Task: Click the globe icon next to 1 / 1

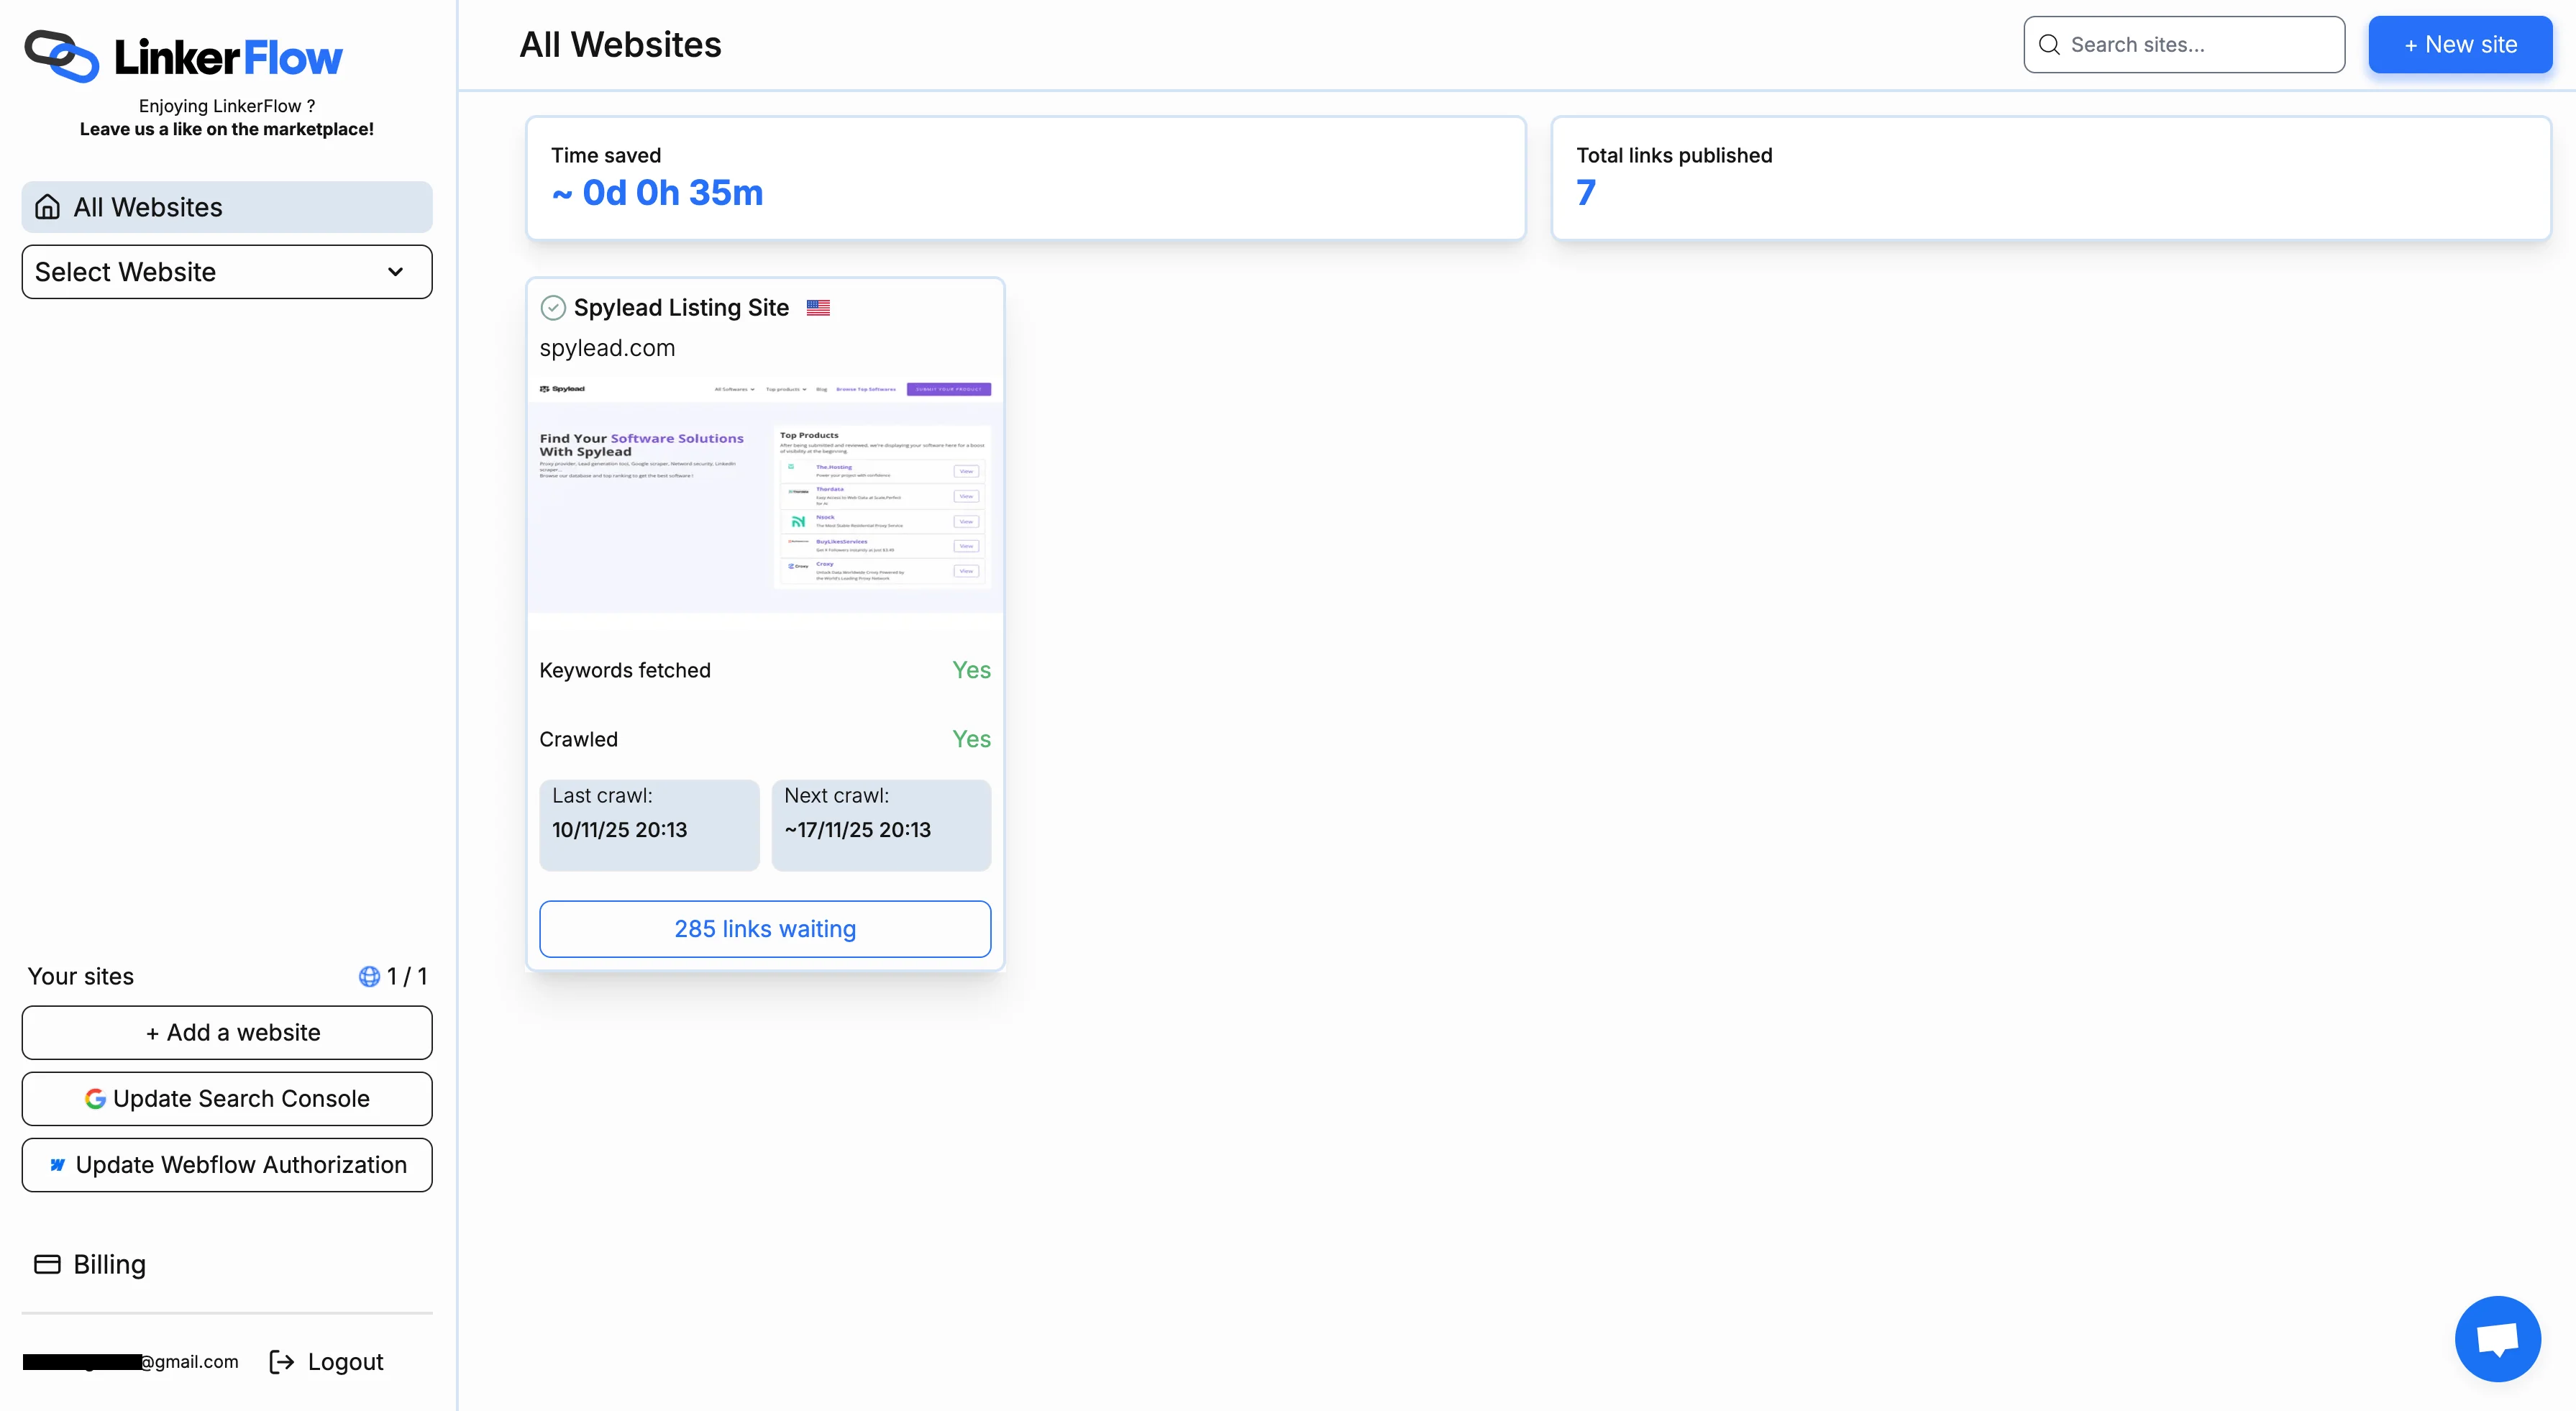Action: pos(369,976)
